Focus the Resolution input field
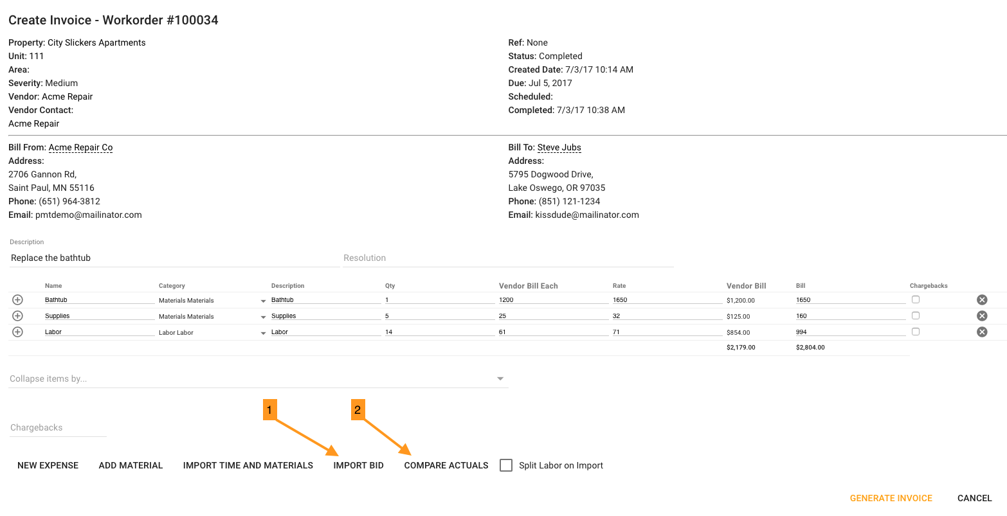1007x516 pixels. (x=508, y=258)
